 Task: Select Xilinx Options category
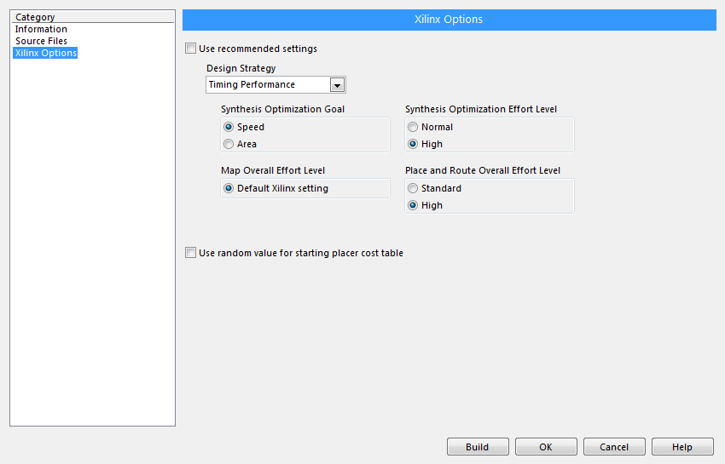pos(45,53)
